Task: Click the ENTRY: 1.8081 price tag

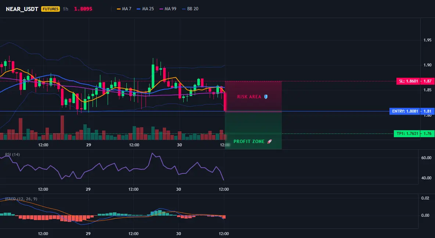Action: (405, 111)
